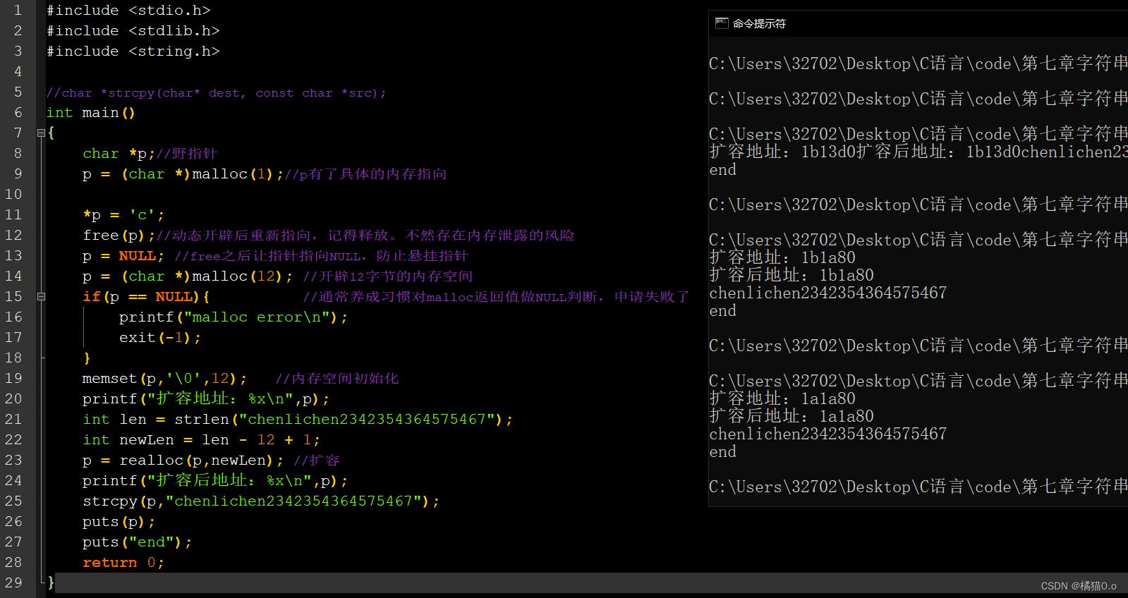The height and width of the screenshot is (598, 1128).
Task: Click the printf on line 20
Action: pyautogui.click(x=206, y=398)
